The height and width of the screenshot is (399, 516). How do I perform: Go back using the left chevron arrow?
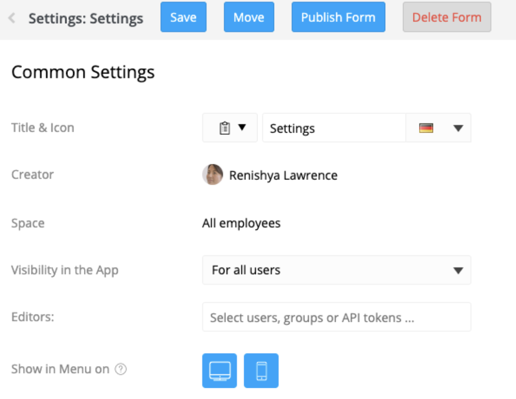12,18
